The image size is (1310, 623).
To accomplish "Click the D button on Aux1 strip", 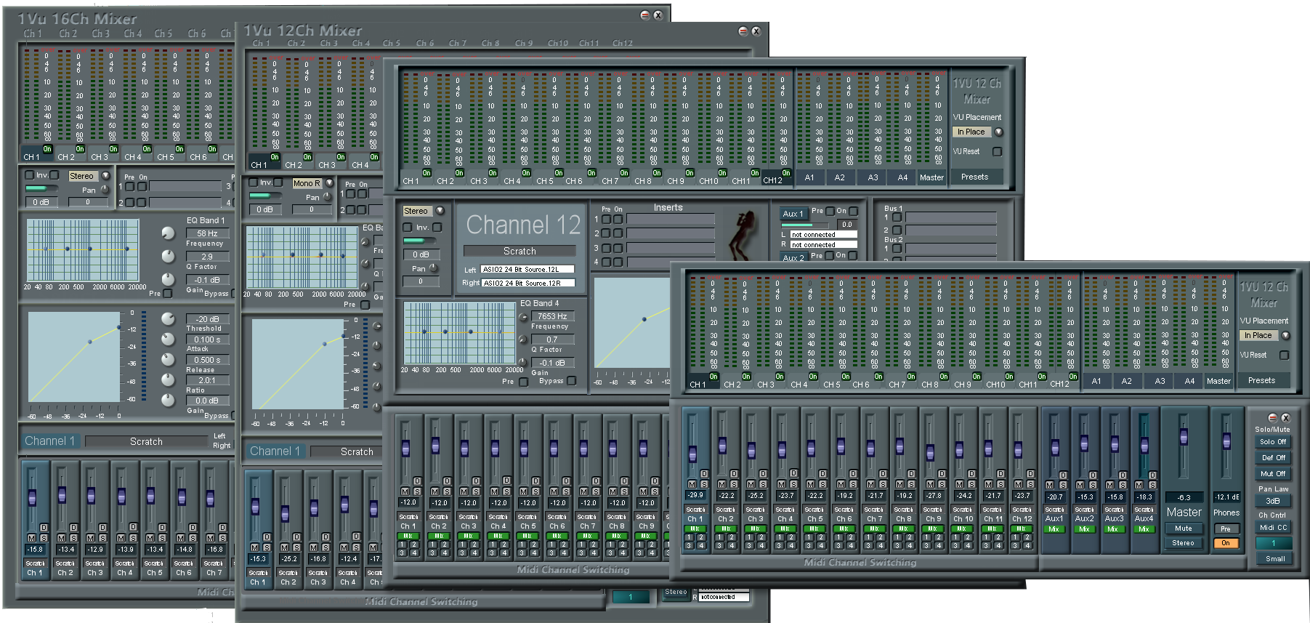I will pos(1062,475).
